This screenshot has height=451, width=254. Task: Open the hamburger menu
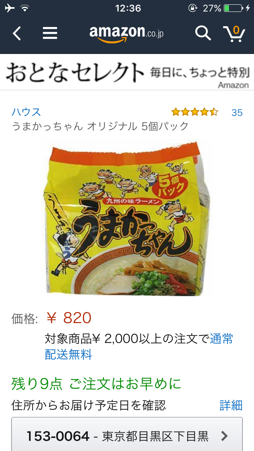click(x=50, y=33)
